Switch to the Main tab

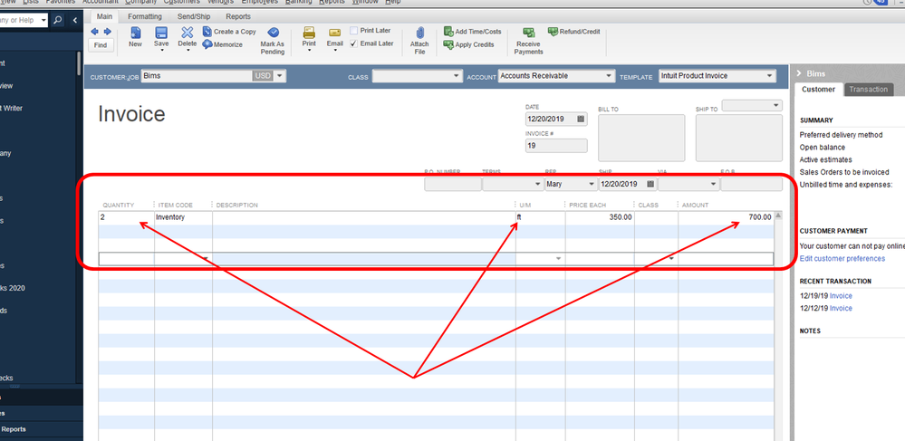click(x=104, y=16)
